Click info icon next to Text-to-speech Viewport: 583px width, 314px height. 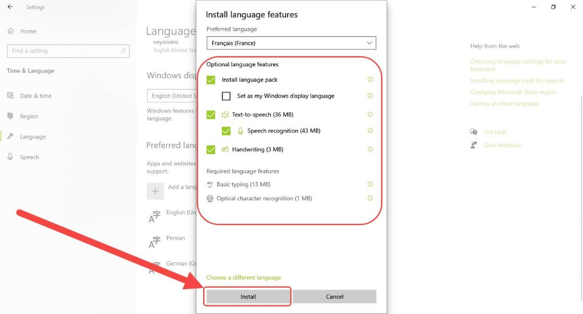click(x=370, y=114)
